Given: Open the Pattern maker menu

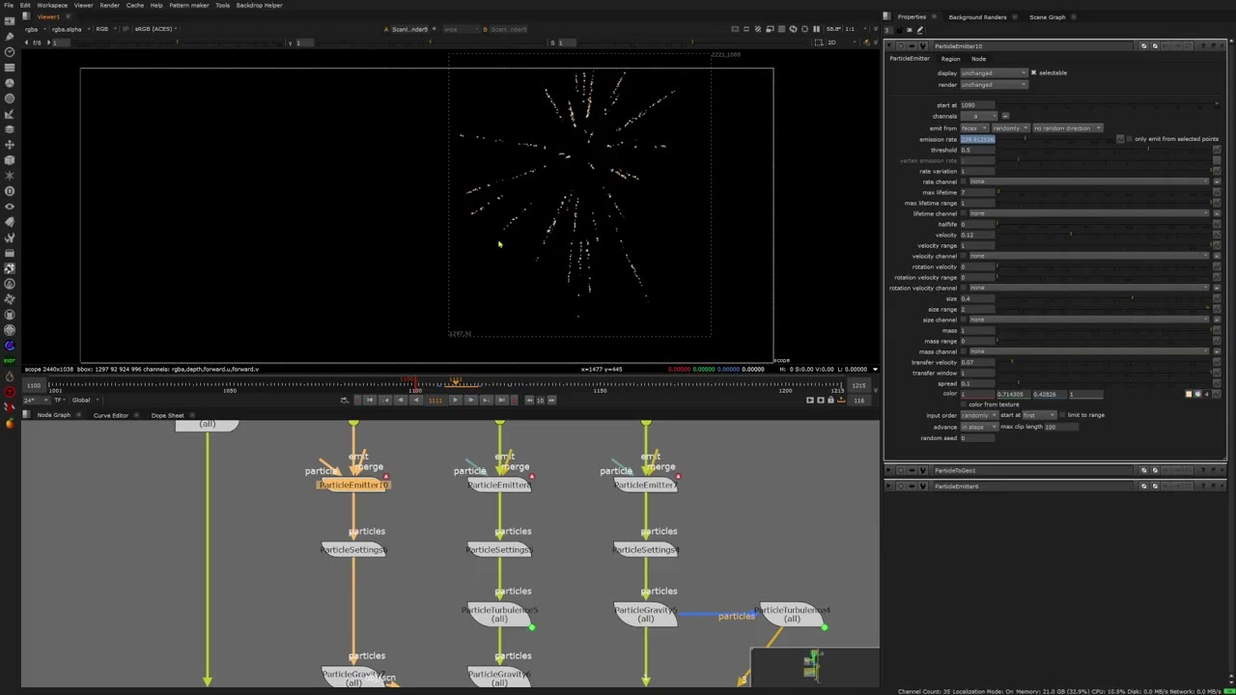Looking at the screenshot, I should [x=189, y=5].
